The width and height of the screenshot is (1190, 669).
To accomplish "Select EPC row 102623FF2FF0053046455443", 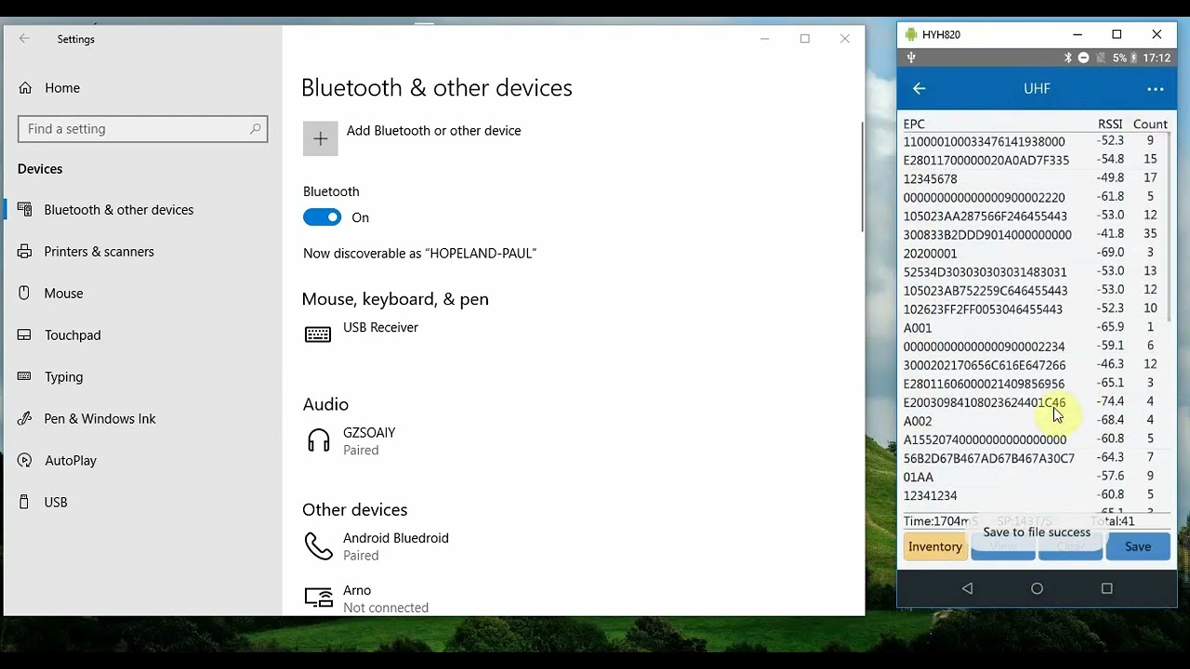I will 1033,308.
